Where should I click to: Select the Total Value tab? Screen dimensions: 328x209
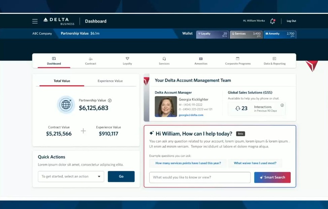coord(62,81)
